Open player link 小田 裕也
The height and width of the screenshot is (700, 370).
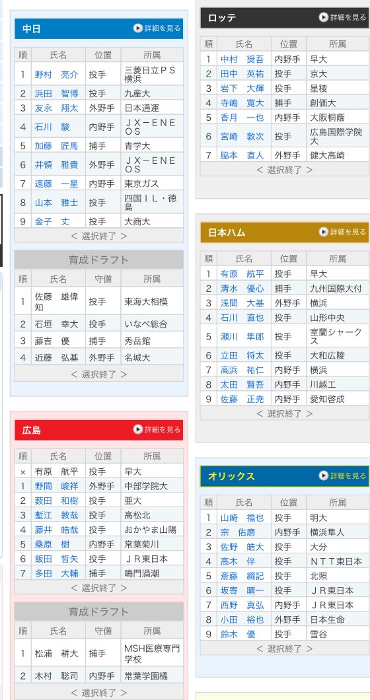click(x=242, y=619)
